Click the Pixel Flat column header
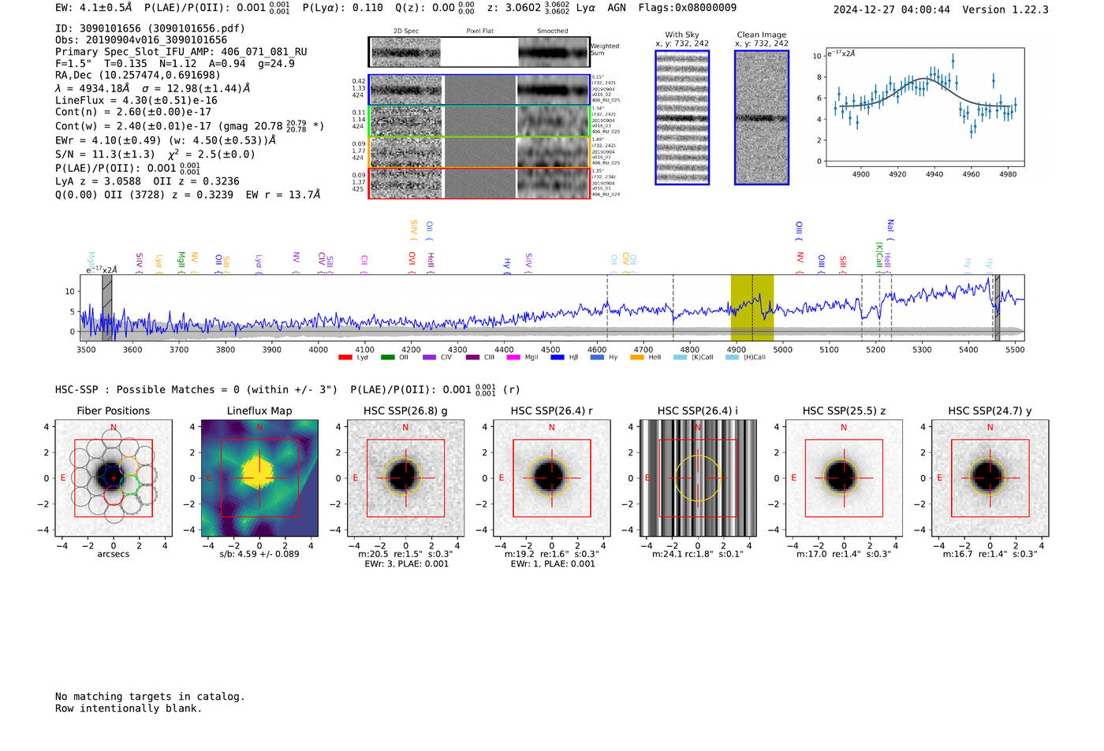Image resolution: width=1104 pixels, height=751 pixels. tap(479, 32)
